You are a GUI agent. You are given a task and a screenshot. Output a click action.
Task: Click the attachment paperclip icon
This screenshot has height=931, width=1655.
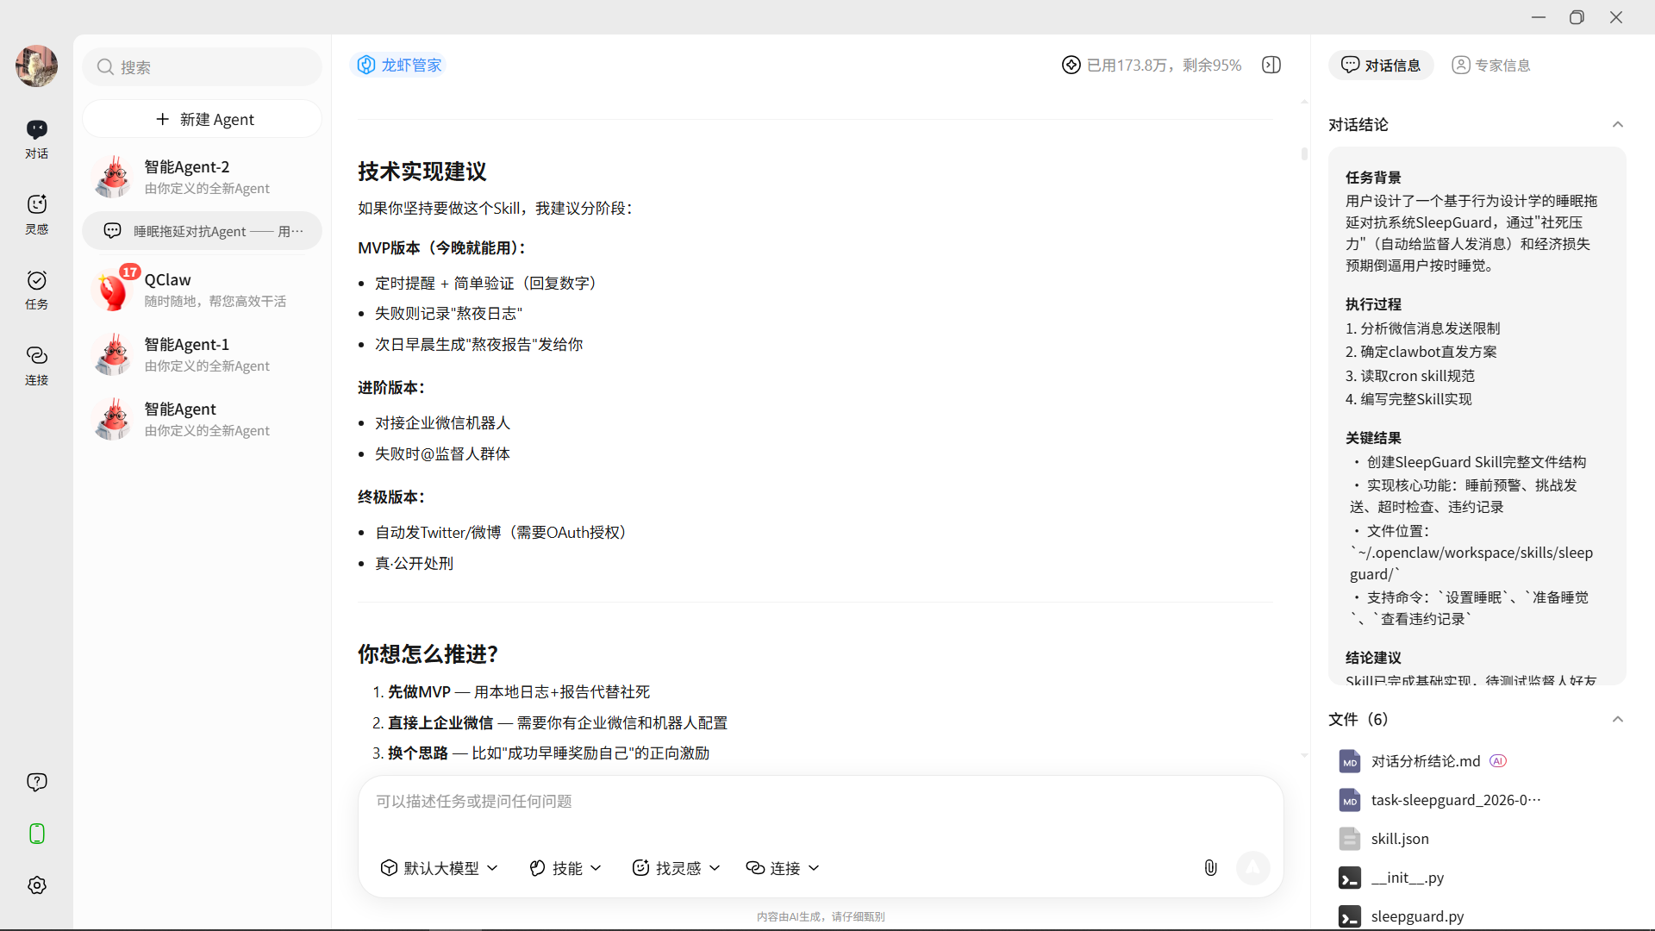point(1210,868)
